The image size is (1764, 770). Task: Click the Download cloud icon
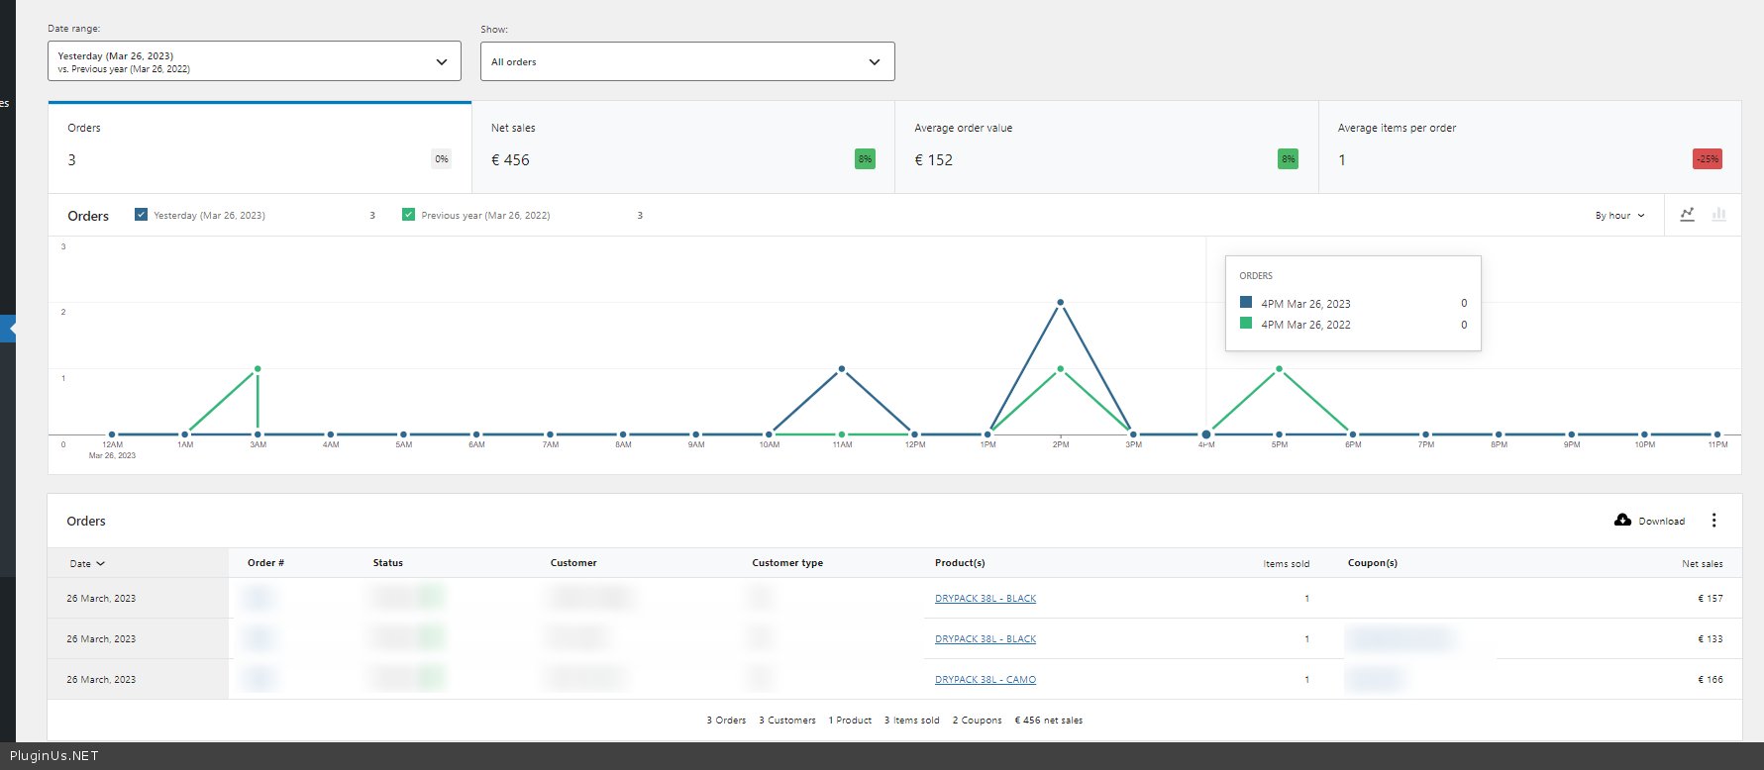tap(1622, 521)
